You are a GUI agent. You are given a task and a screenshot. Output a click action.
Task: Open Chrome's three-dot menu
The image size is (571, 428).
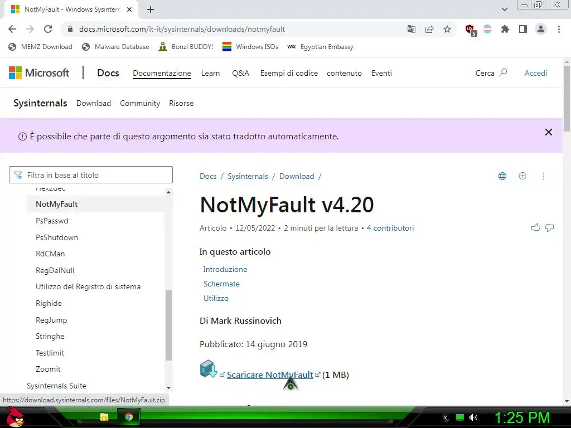pos(559,29)
